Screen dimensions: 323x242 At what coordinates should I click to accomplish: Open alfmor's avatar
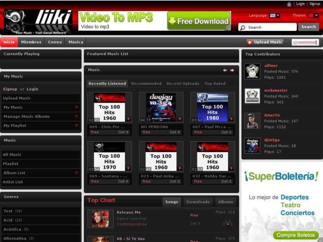[x=252, y=71]
